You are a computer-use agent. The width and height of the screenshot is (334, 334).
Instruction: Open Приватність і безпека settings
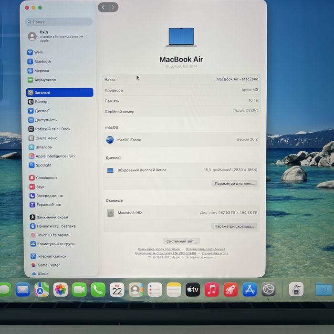pyautogui.click(x=53, y=226)
